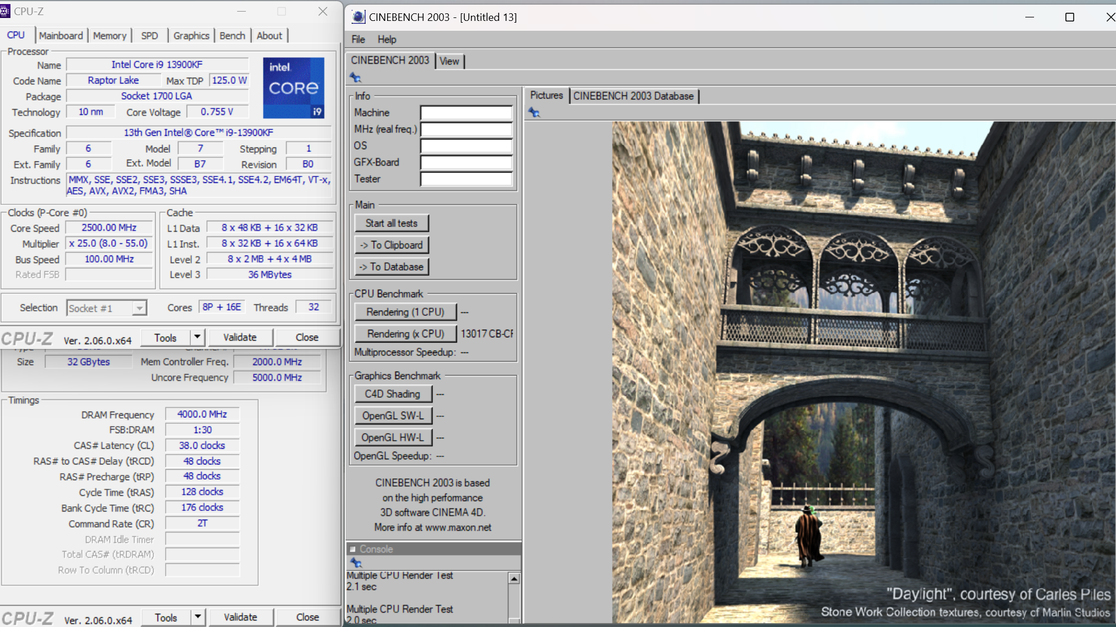Click lower CPU-Z Tools button
Screen dimensions: 1116x627
(x=166, y=618)
